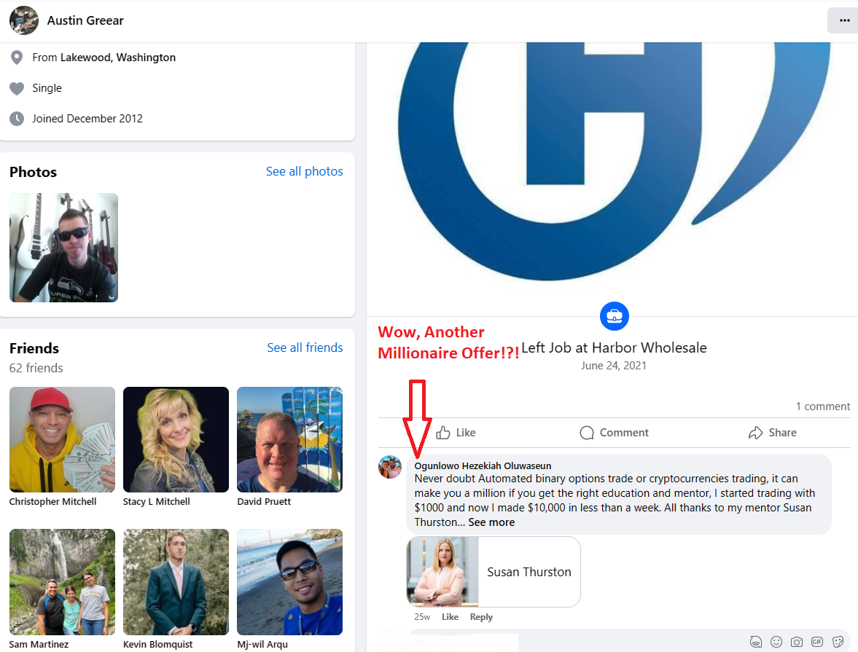
Task: Click the Kevin Blomquist name
Action: click(x=158, y=644)
